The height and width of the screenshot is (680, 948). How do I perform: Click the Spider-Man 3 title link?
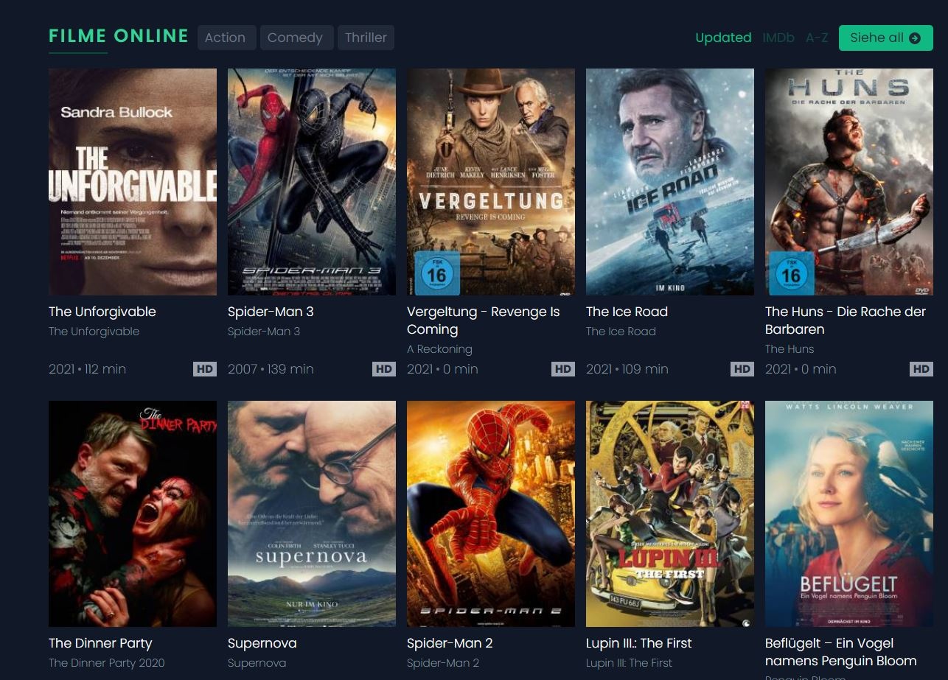click(x=271, y=312)
